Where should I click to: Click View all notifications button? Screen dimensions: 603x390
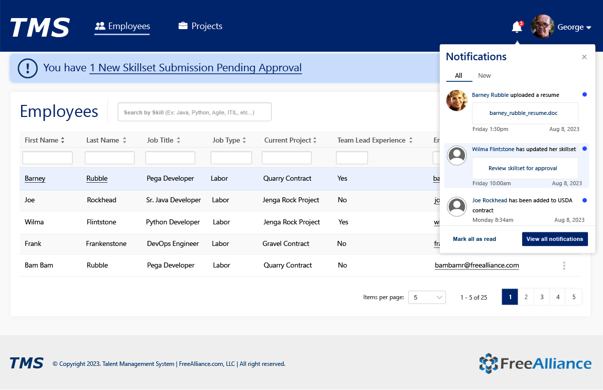click(x=554, y=239)
